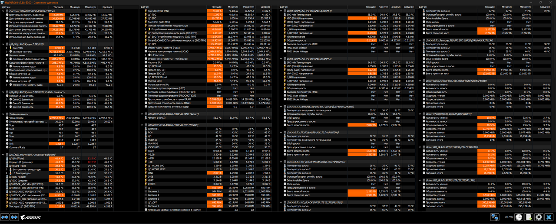Click the thermometer icon beside PCIEX16
This screenshot has width=556, height=224.
click(145, 140)
